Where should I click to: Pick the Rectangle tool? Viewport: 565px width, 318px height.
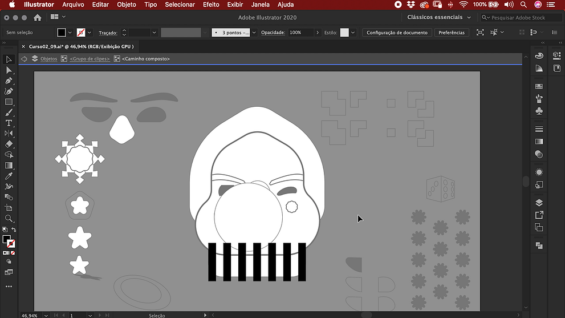tap(9, 102)
